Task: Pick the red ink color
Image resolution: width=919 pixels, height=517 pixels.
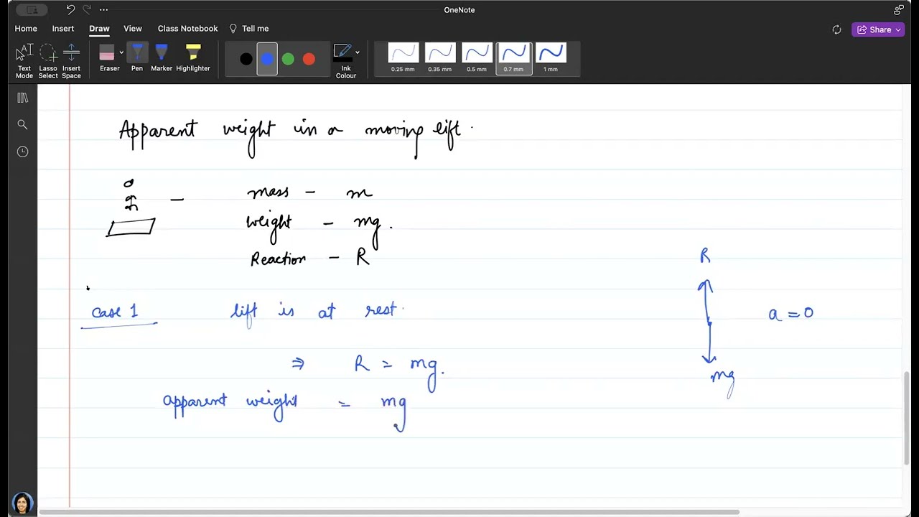Action: coord(309,60)
